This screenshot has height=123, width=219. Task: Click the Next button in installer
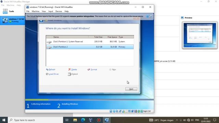click(131, 89)
